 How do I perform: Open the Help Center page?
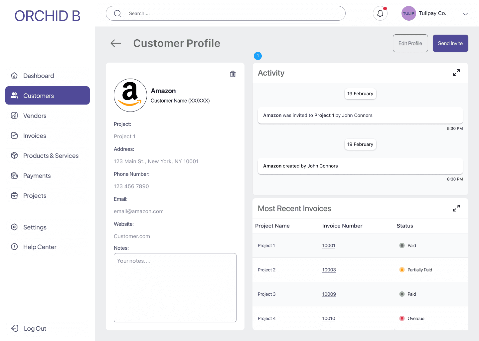click(x=48, y=247)
